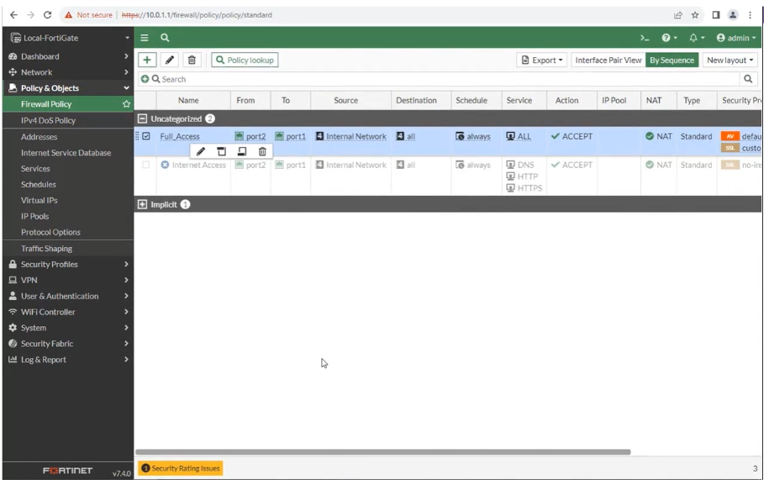Click the AV security profile badge
This screenshot has height=495, width=769.
click(x=730, y=136)
